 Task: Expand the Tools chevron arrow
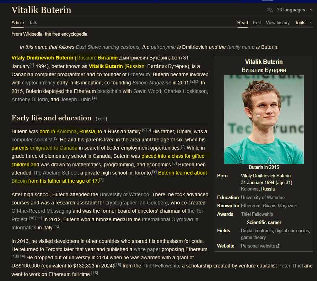[x=311, y=23]
